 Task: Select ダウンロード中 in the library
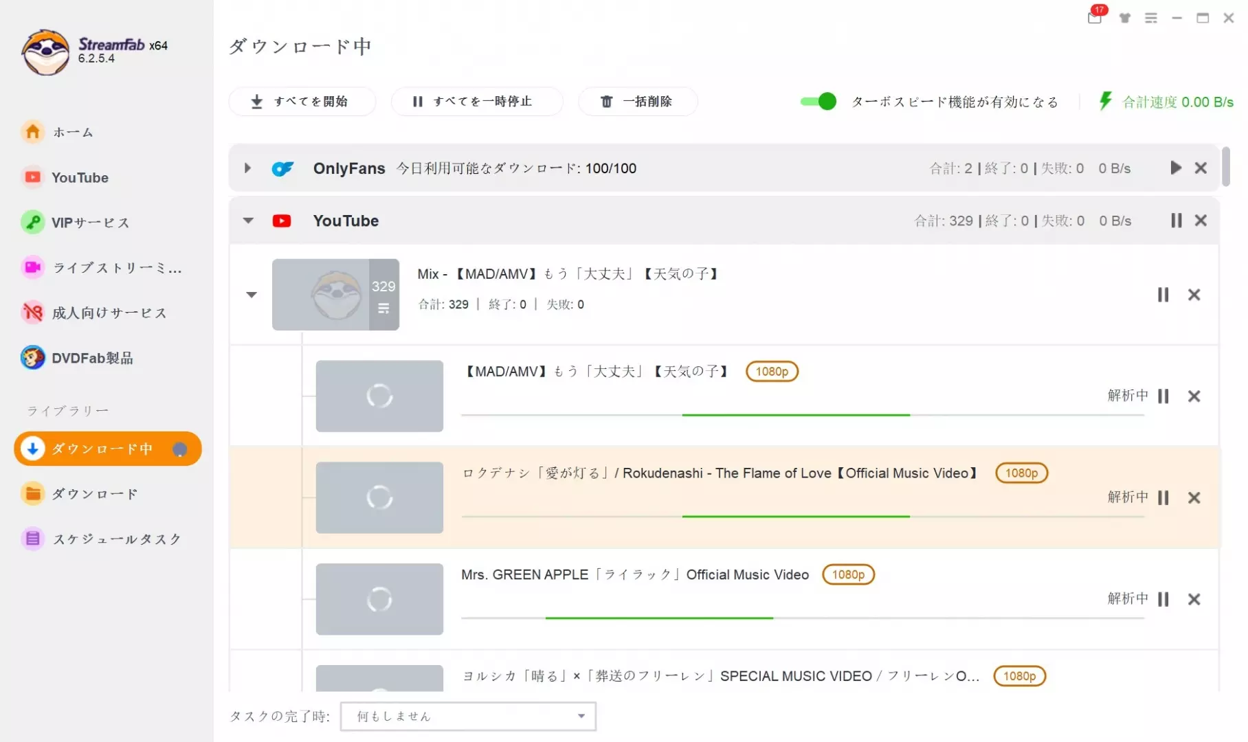(108, 449)
